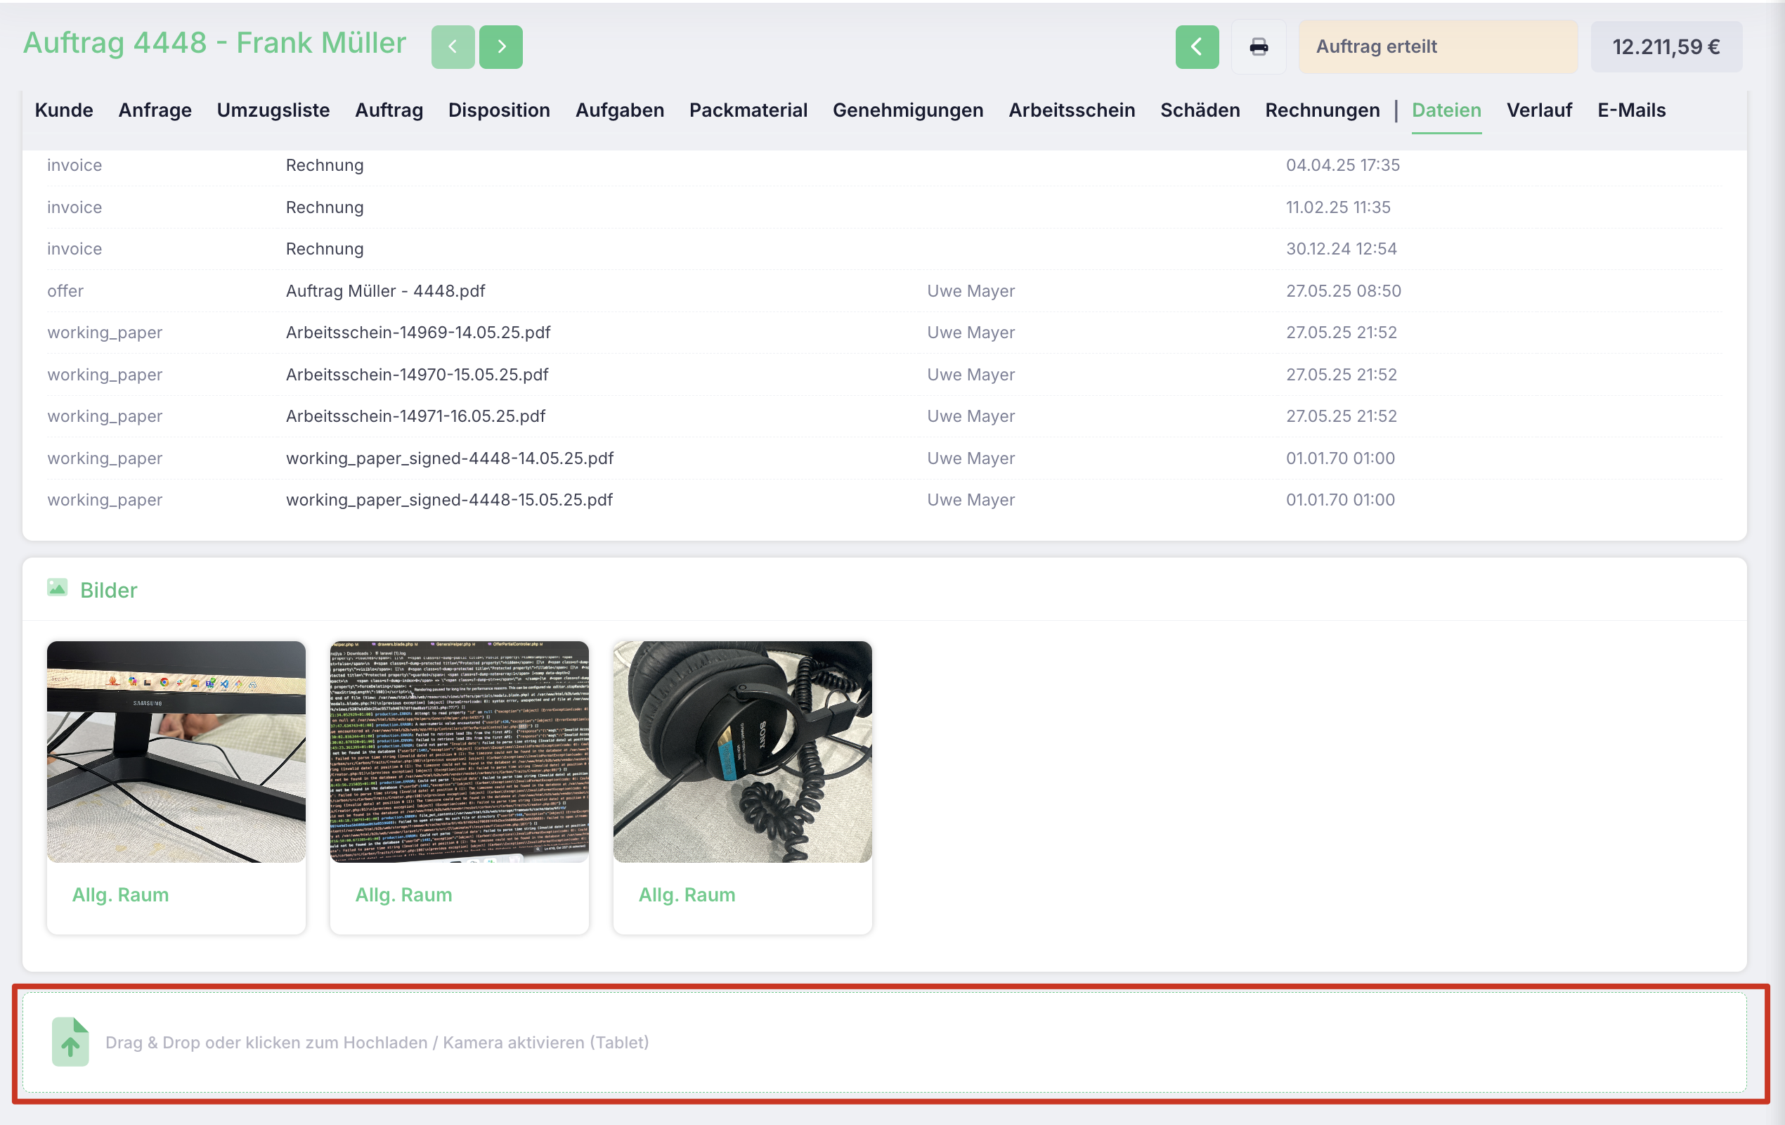1785x1125 pixels.
Task: Open Arbeitsschein-14970-15.05.25.pdf
Action: coord(417,375)
